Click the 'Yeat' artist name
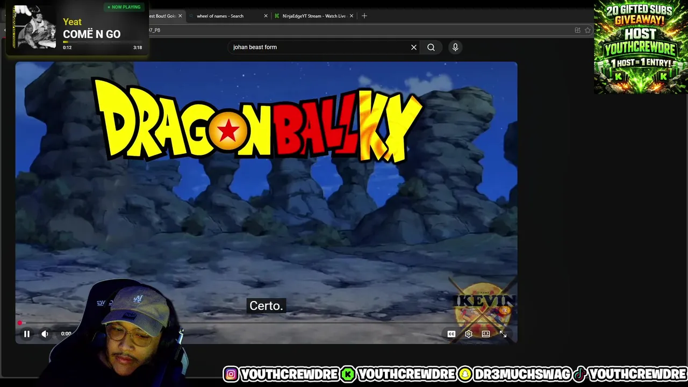This screenshot has height=387, width=688. 72,22
